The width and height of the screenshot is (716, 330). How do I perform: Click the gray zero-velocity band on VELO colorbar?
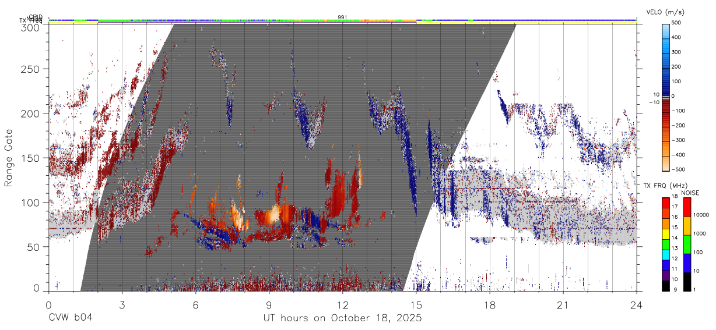click(665, 97)
